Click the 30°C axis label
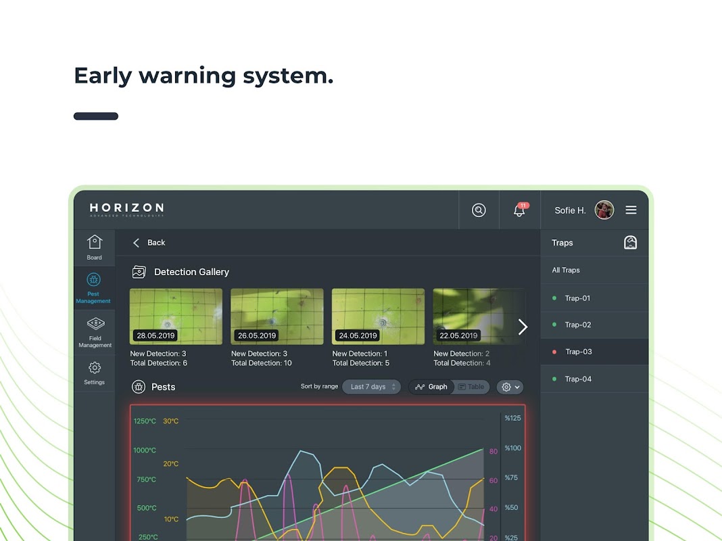The image size is (722, 541). pos(171,421)
